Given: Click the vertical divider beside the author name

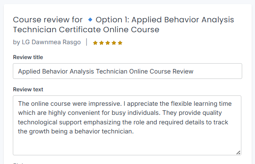Looking at the screenshot, I should pyautogui.click(x=87, y=42).
